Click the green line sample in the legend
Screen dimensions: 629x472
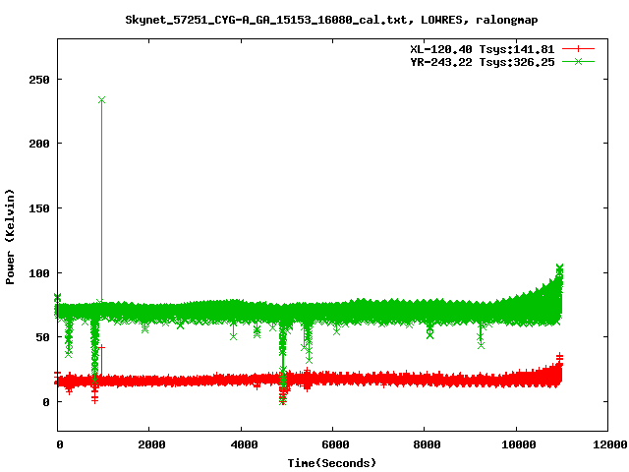point(578,61)
